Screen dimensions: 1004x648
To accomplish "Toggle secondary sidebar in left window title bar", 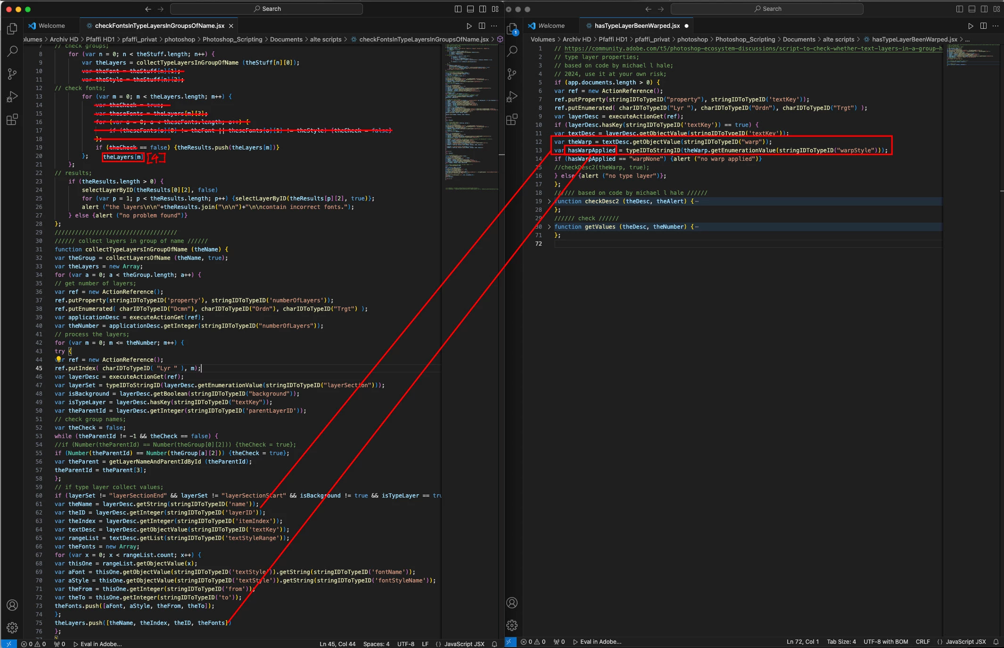I will [483, 9].
